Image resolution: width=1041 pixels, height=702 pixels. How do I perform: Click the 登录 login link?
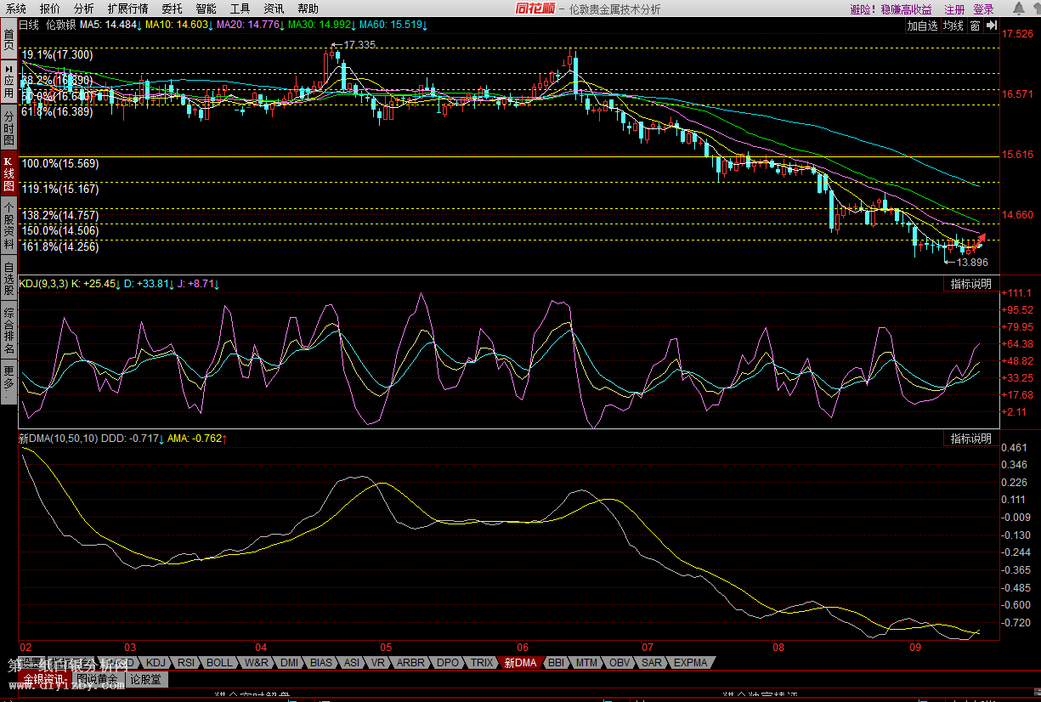point(983,9)
